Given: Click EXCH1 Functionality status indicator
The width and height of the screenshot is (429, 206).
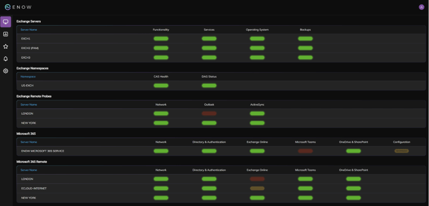Looking at the screenshot, I should [x=161, y=39].
